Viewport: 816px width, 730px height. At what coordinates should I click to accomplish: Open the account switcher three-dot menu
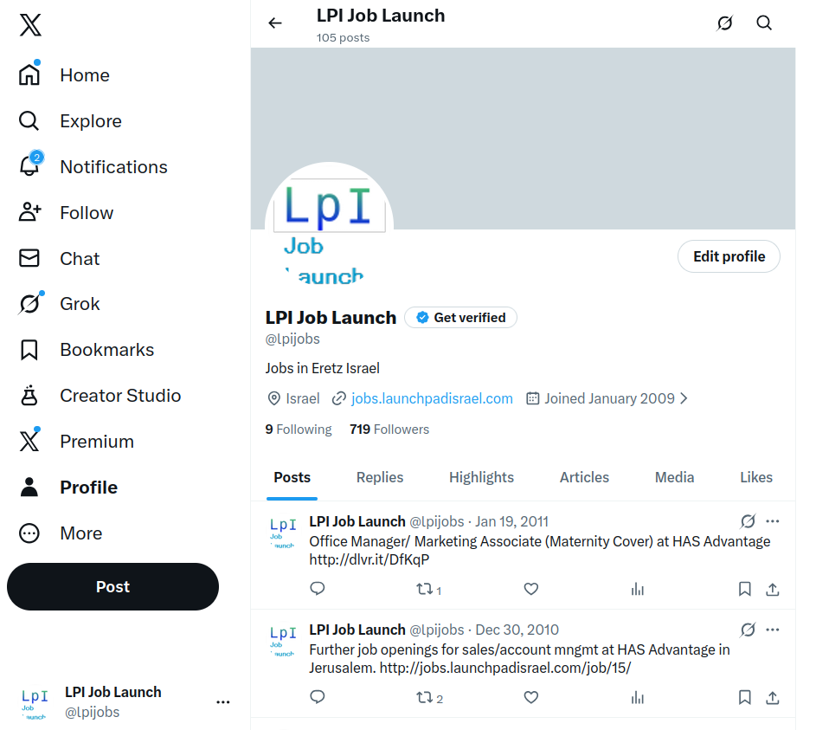tap(223, 702)
